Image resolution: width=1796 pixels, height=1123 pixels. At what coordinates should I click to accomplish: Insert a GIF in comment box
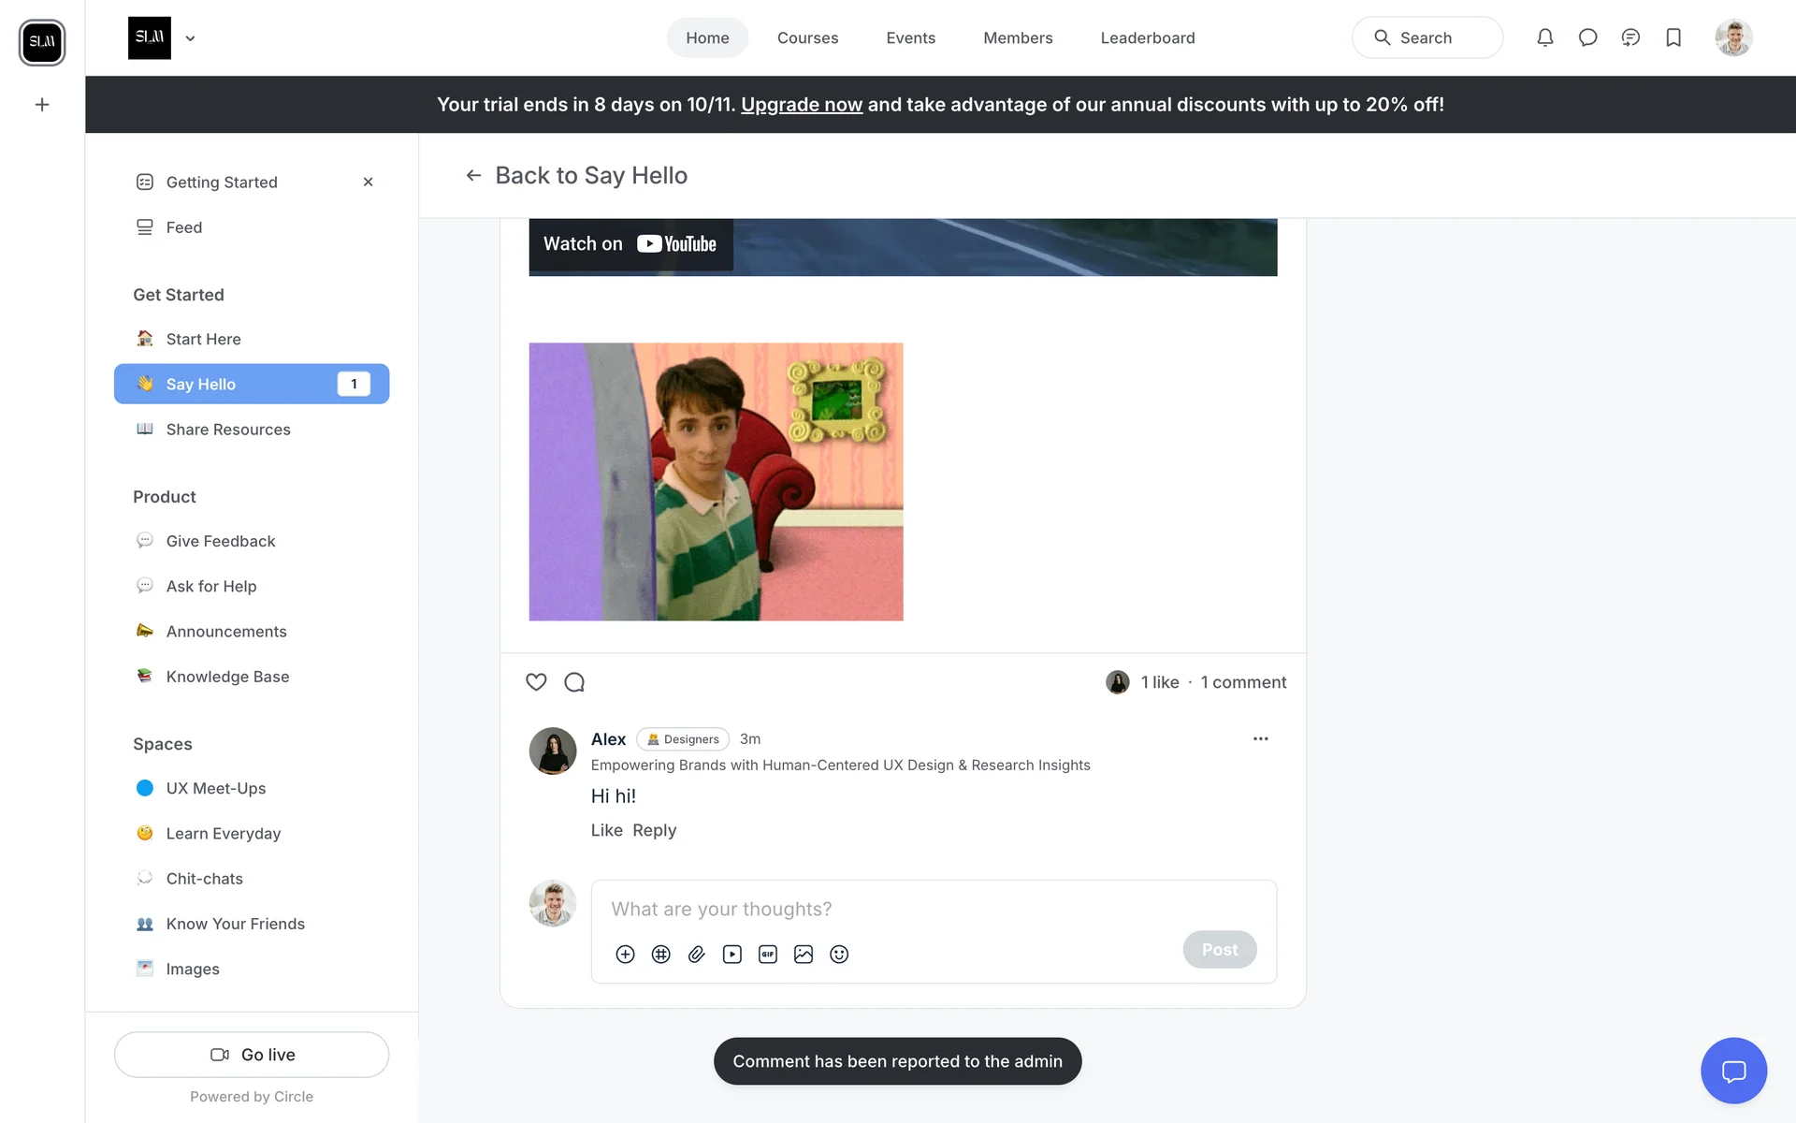tap(767, 954)
